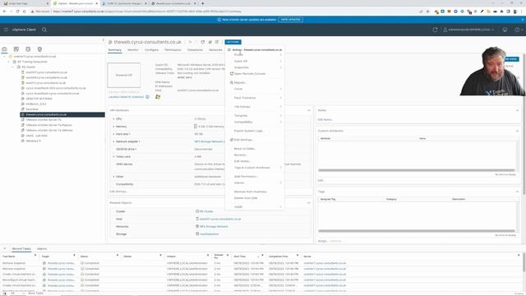Screen dimensions: 526x296
Task: Click the Task Name column filter icon
Action: click(35, 256)
